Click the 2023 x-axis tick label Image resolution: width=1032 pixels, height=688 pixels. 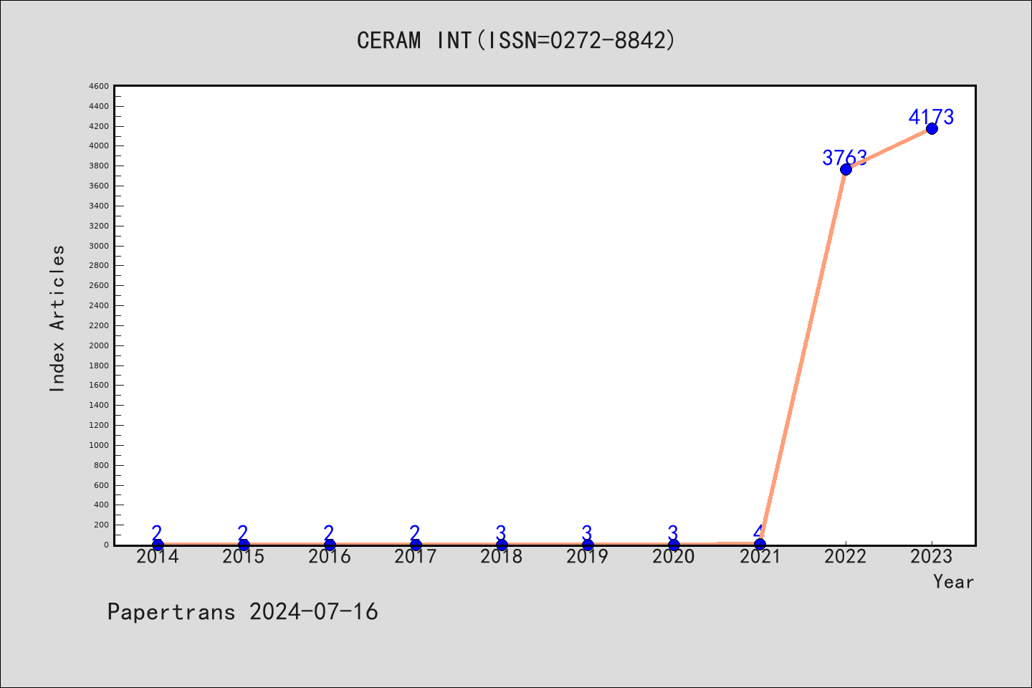pyautogui.click(x=932, y=556)
